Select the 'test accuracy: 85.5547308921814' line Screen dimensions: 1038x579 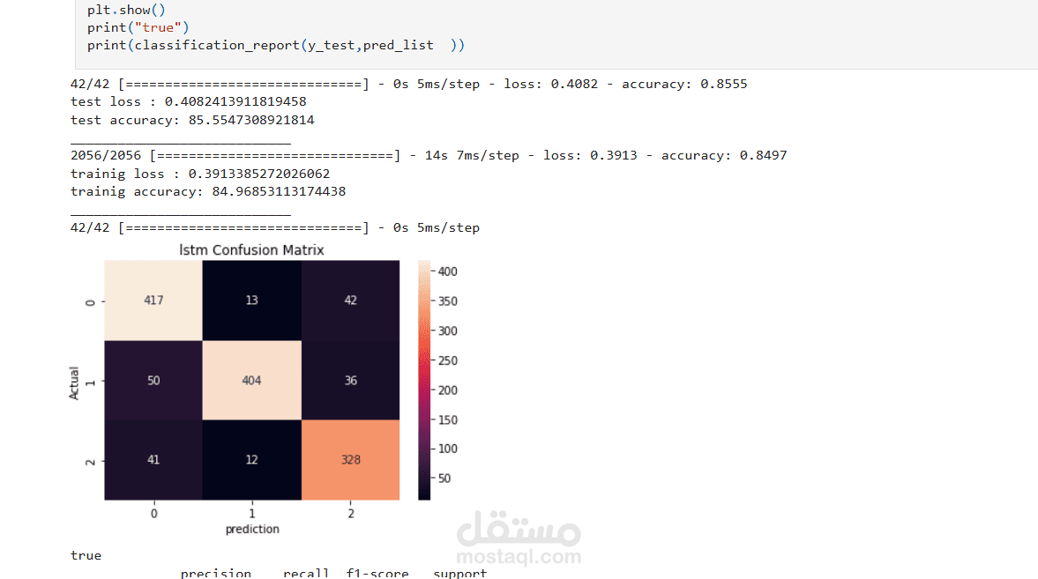192,120
